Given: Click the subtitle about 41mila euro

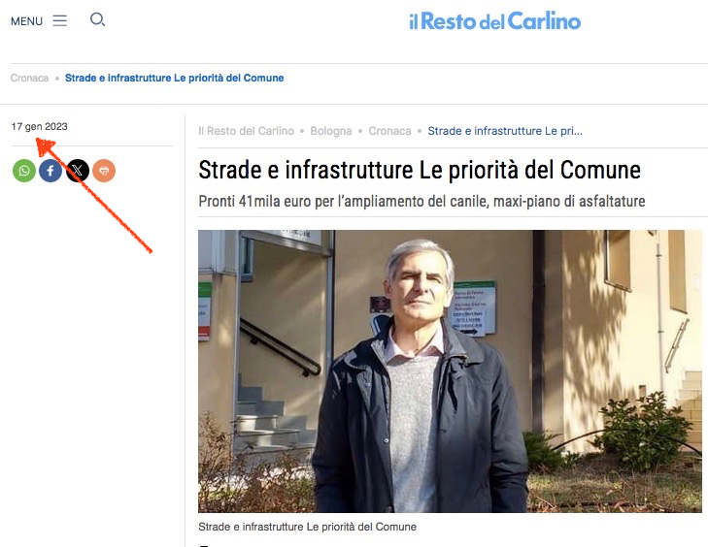Looking at the screenshot, I should (421, 201).
